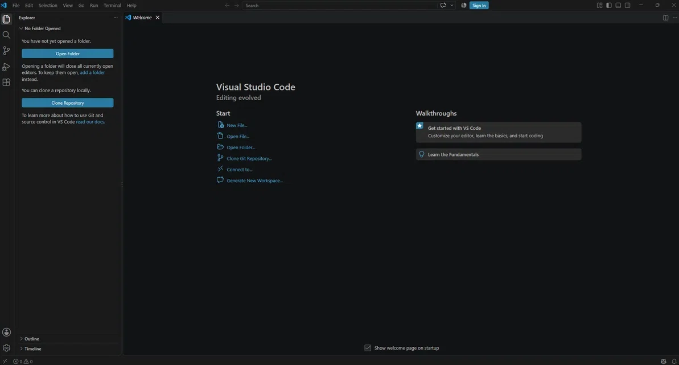Click the Copilot status icon in status bar

(664, 361)
